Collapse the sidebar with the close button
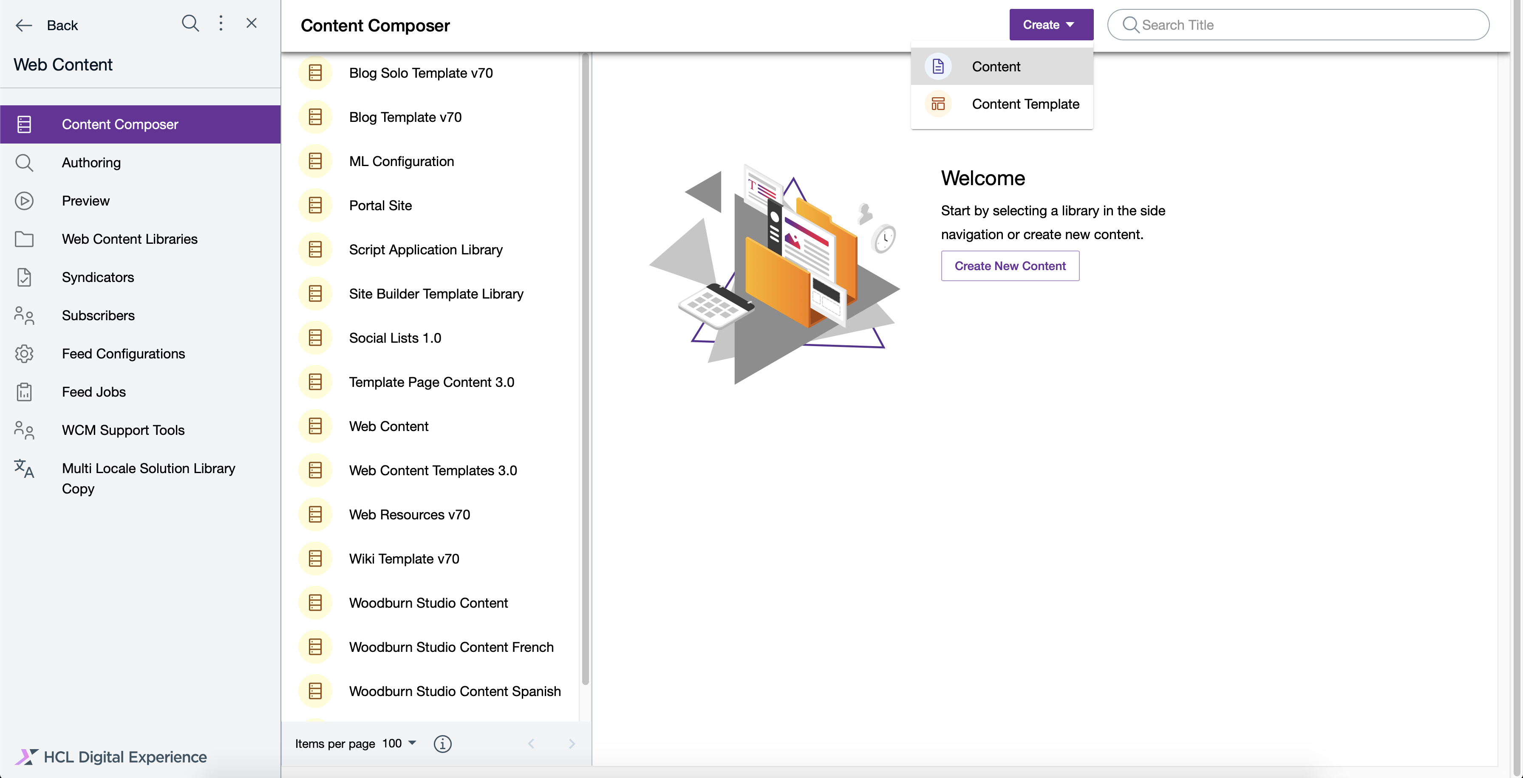Viewport: 1523px width, 778px height. coord(251,24)
